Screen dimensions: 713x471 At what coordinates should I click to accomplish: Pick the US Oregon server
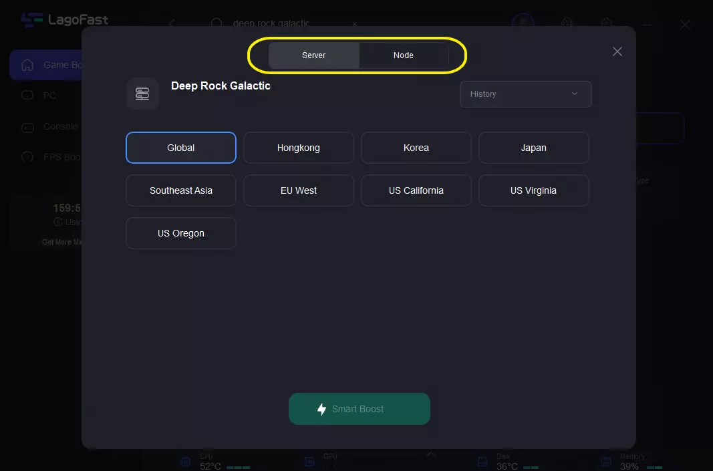pyautogui.click(x=181, y=233)
